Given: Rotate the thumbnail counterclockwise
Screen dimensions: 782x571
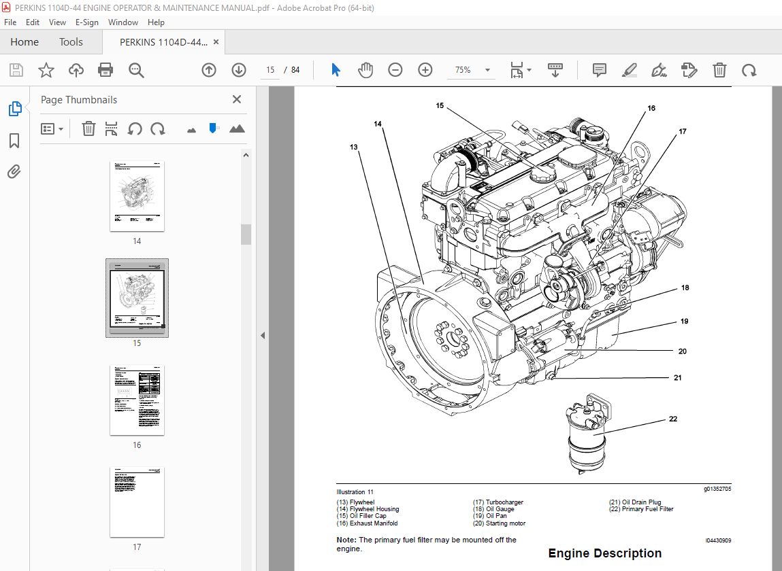Looking at the screenshot, I should point(135,129).
